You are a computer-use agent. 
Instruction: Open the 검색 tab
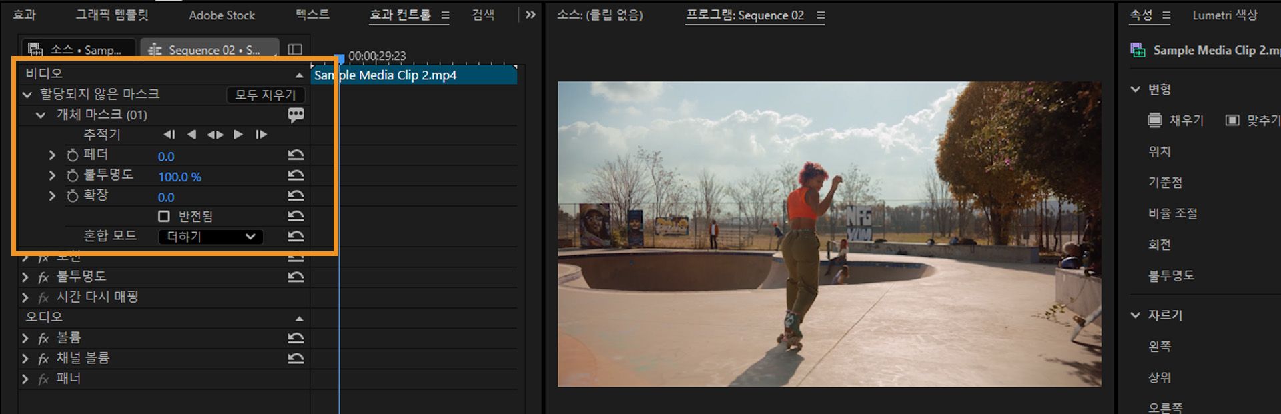pyautogui.click(x=483, y=15)
